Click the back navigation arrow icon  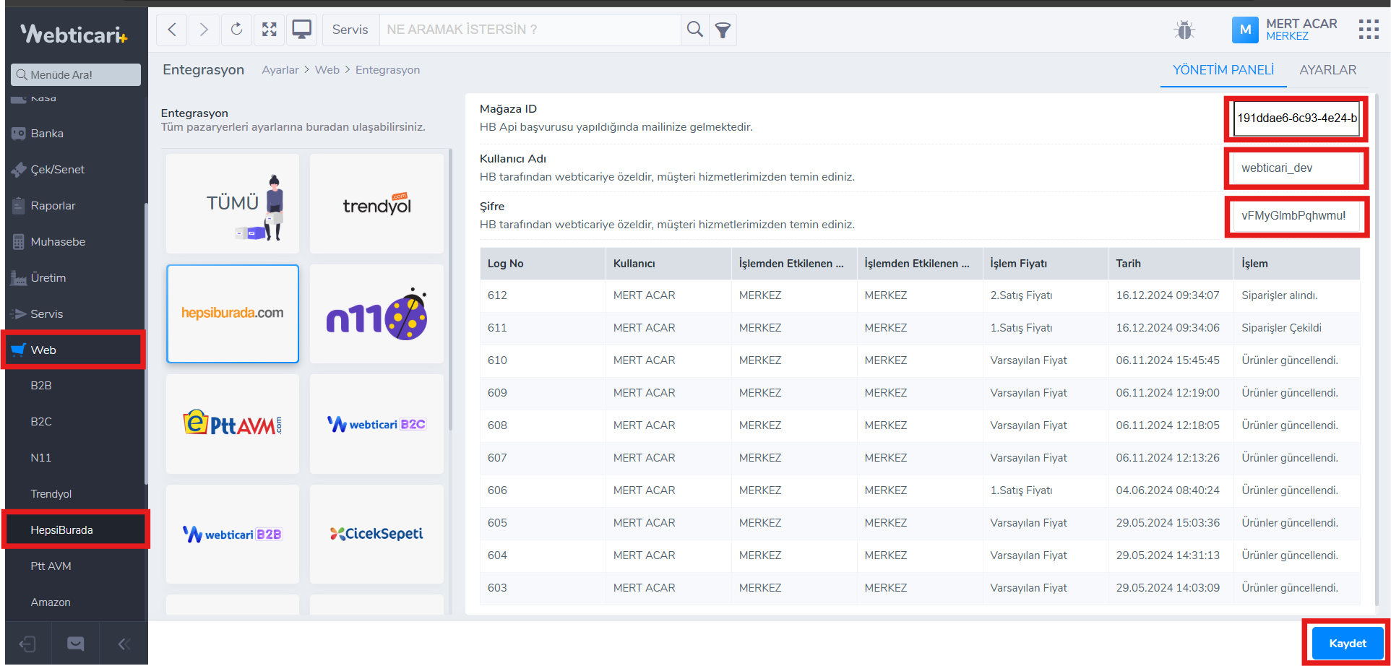coord(172,30)
